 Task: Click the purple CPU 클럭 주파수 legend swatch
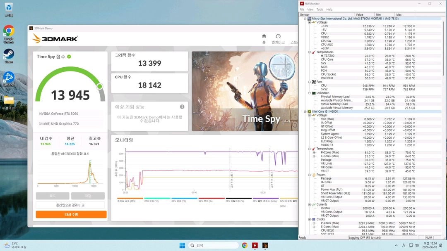266,199
